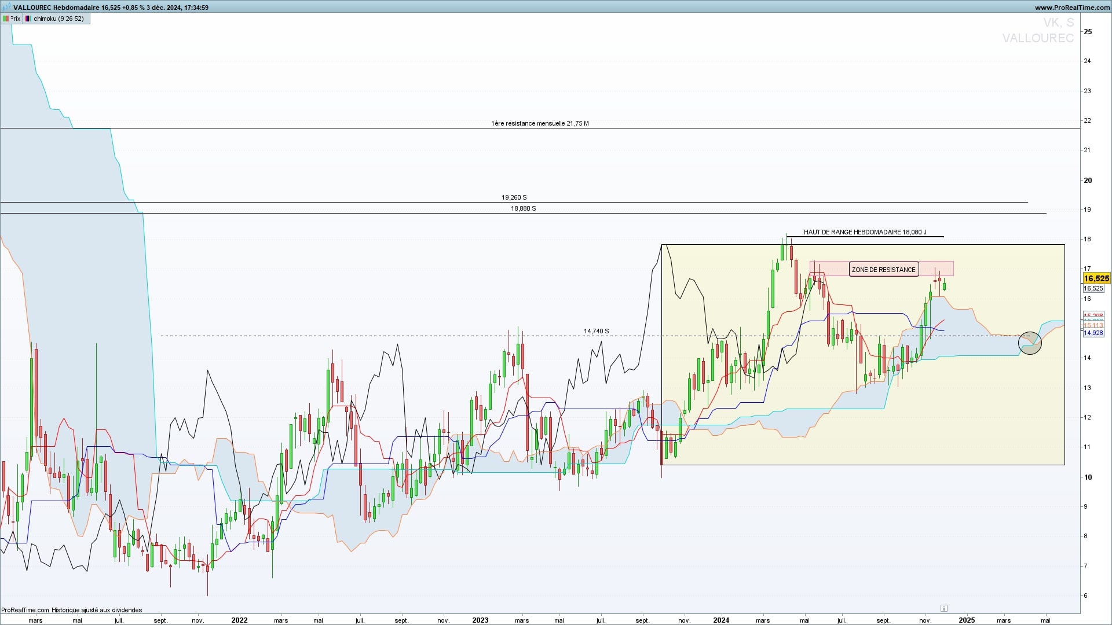This screenshot has height=625, width=1112.
Task: Click ProRealTime.com text at bottom left
Action: (x=25, y=610)
